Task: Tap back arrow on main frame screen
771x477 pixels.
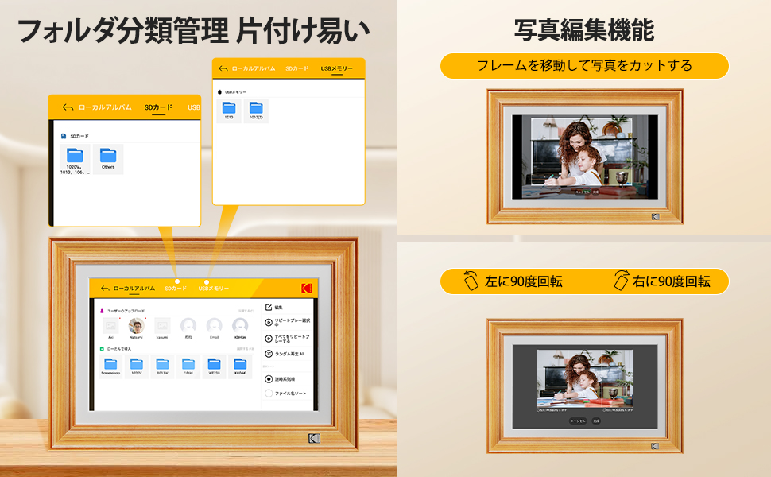Action: tap(105, 289)
